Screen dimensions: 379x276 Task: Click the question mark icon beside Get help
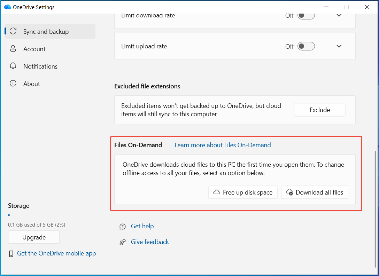coord(122,226)
